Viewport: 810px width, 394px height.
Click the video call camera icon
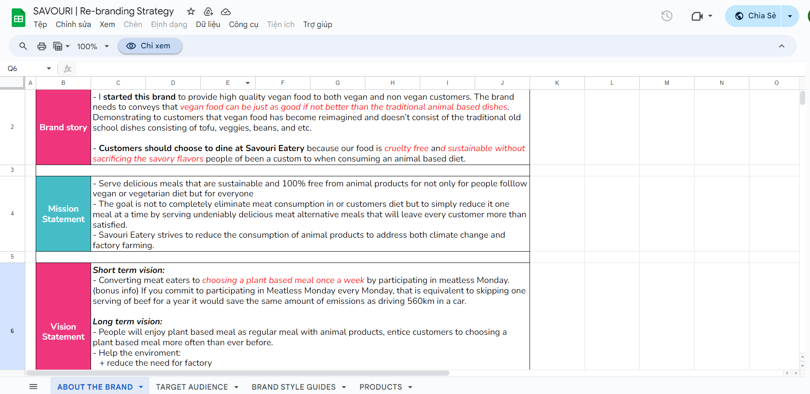click(697, 16)
